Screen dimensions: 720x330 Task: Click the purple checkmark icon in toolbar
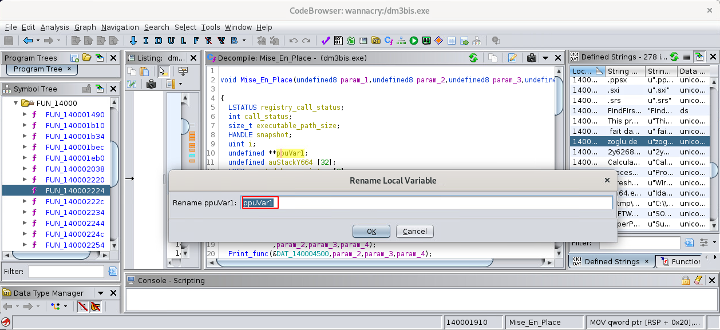click(x=325, y=41)
